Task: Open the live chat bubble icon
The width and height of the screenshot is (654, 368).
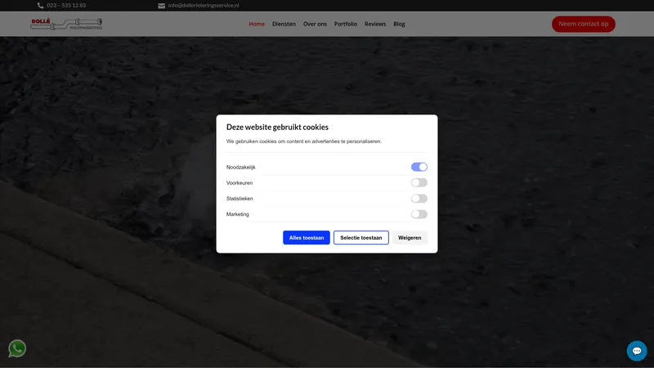Action: (637, 351)
